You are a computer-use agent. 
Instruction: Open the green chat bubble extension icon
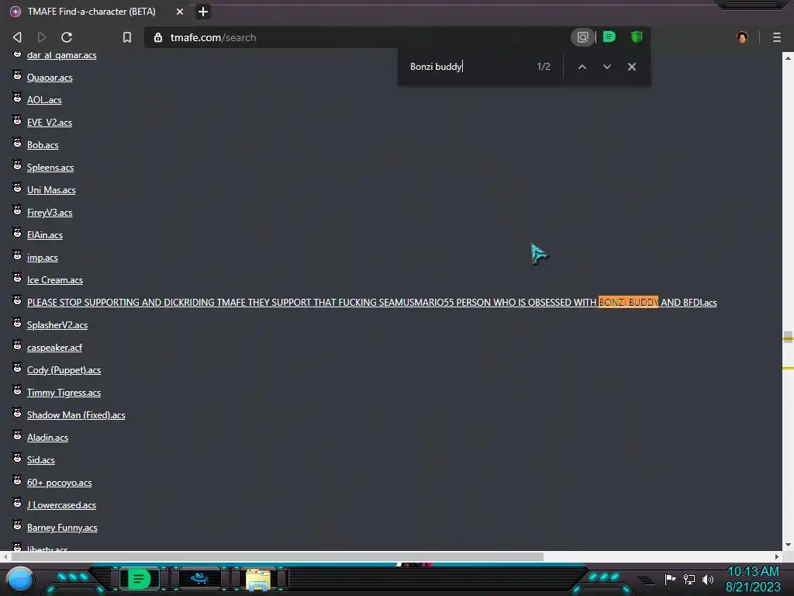click(609, 36)
